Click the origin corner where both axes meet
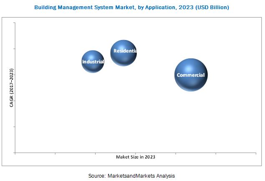 coord(15,153)
